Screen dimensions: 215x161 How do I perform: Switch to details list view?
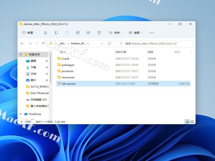pyautogui.click(x=187, y=122)
